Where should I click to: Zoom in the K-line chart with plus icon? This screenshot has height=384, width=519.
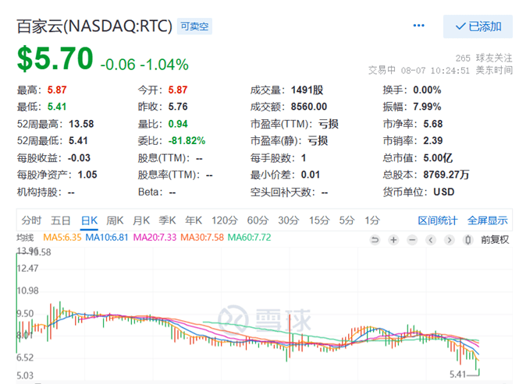point(393,240)
